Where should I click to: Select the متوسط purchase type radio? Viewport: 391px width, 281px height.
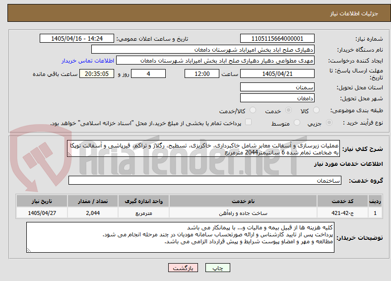pyautogui.click(x=297, y=122)
